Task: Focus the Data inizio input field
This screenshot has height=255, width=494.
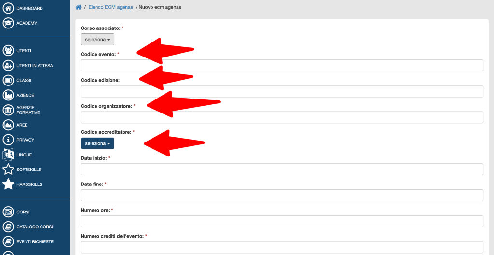Action: click(x=282, y=170)
